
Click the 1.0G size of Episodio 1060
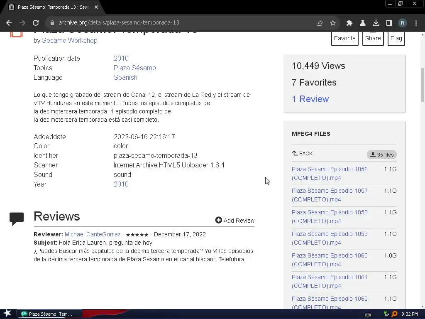click(390, 255)
